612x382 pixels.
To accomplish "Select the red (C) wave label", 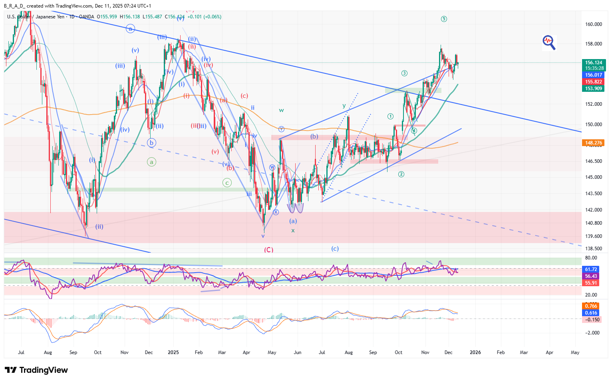I will [x=268, y=249].
